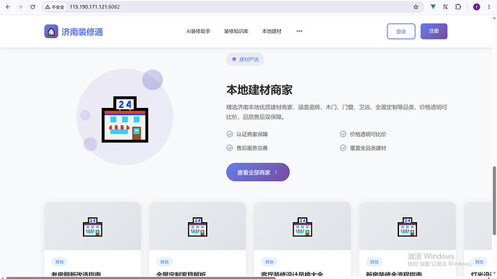Click the 其他 tag on the 家庭装修设计风格大全 card

(x=269, y=262)
